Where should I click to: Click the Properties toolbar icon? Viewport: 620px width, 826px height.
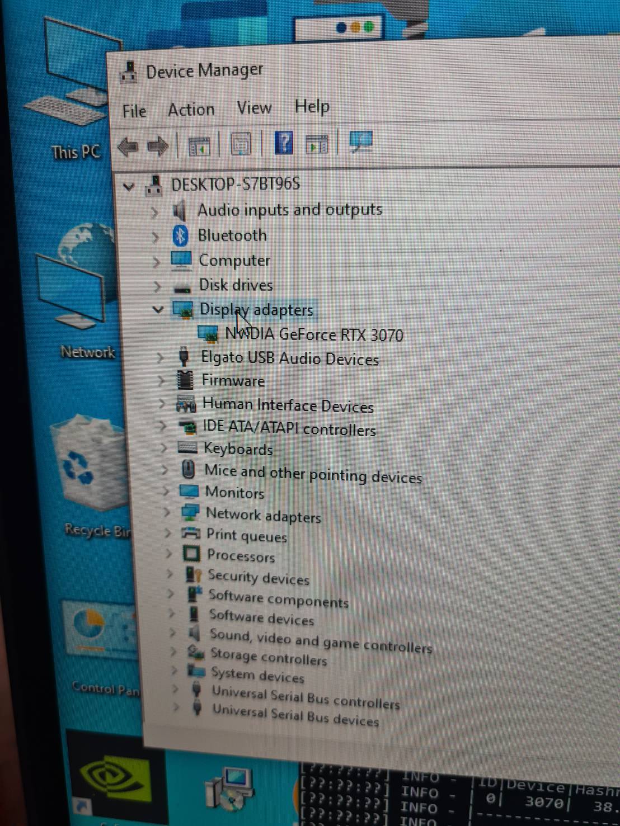[x=241, y=145]
